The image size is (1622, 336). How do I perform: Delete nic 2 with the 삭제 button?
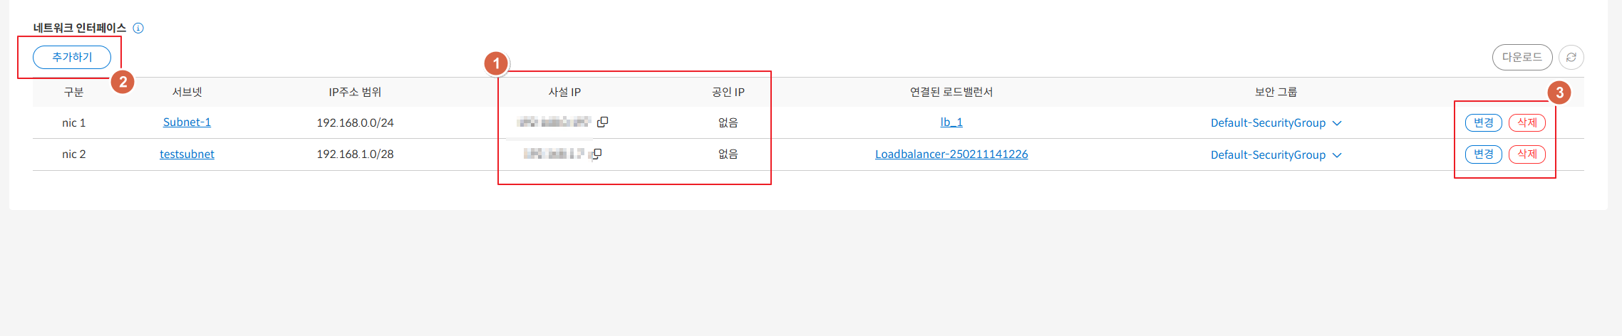(x=1527, y=154)
